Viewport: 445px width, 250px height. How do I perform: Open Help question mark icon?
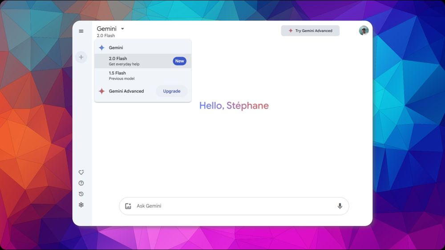81,183
